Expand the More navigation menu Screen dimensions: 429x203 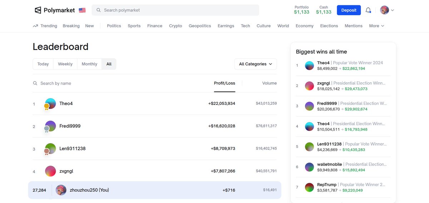pyautogui.click(x=376, y=26)
